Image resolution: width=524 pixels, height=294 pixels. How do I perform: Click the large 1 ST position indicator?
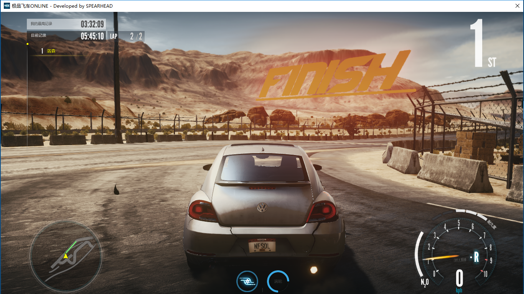[484, 44]
